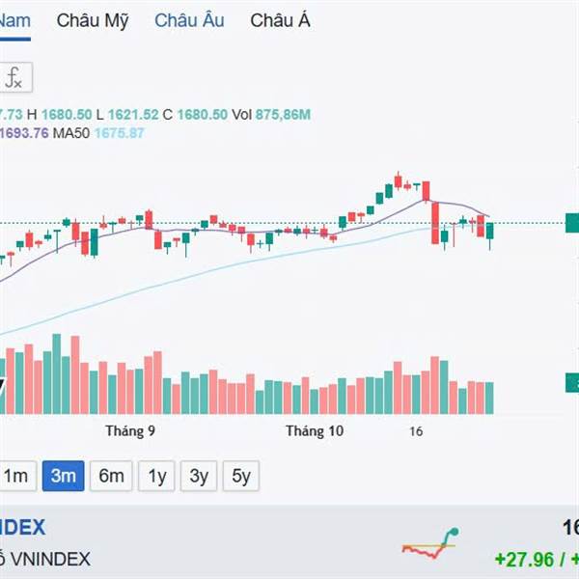Open the fx indicators function button
The height and width of the screenshot is (579, 579).
click(x=15, y=77)
